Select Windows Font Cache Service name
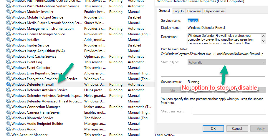Screen dimensions: 268x136 click(34, 57)
